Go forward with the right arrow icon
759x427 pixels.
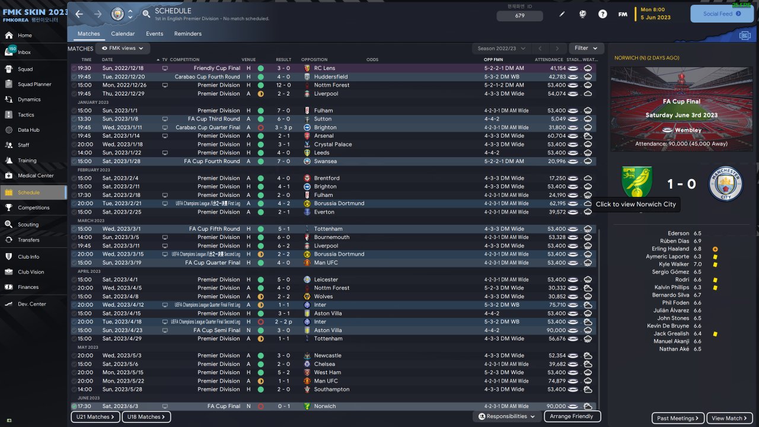tap(98, 14)
